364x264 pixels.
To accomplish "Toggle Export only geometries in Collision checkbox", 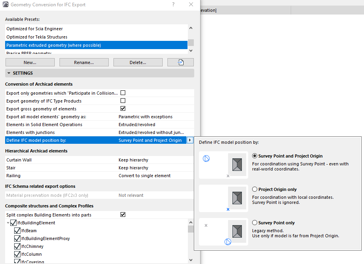I will pyautogui.click(x=123, y=93).
